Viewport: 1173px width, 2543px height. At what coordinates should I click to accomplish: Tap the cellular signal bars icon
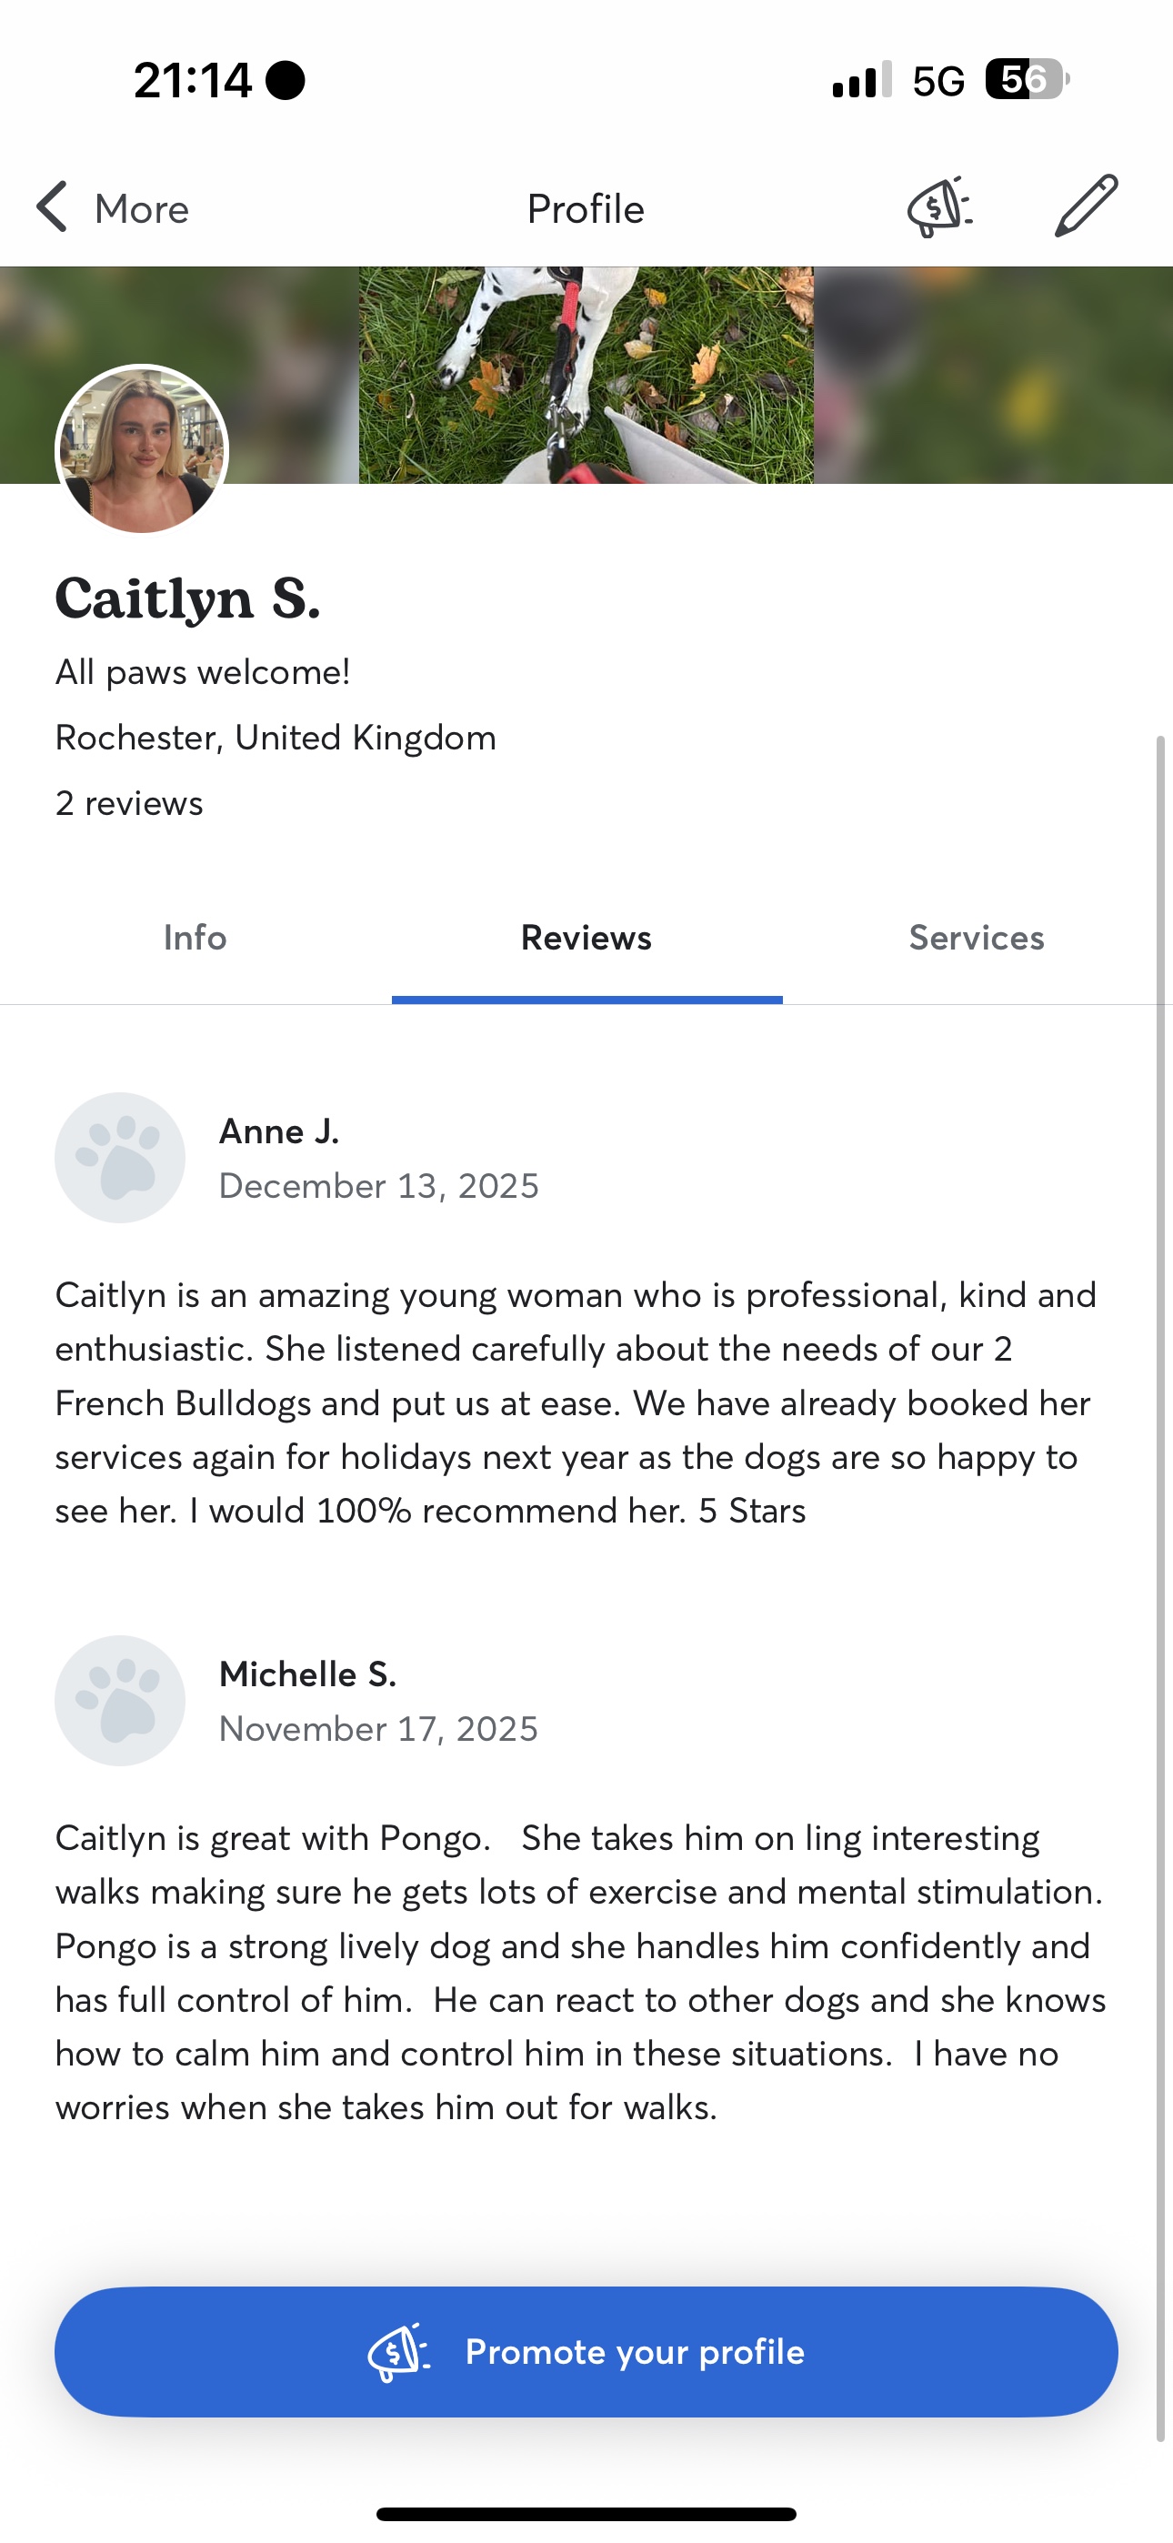tap(861, 80)
